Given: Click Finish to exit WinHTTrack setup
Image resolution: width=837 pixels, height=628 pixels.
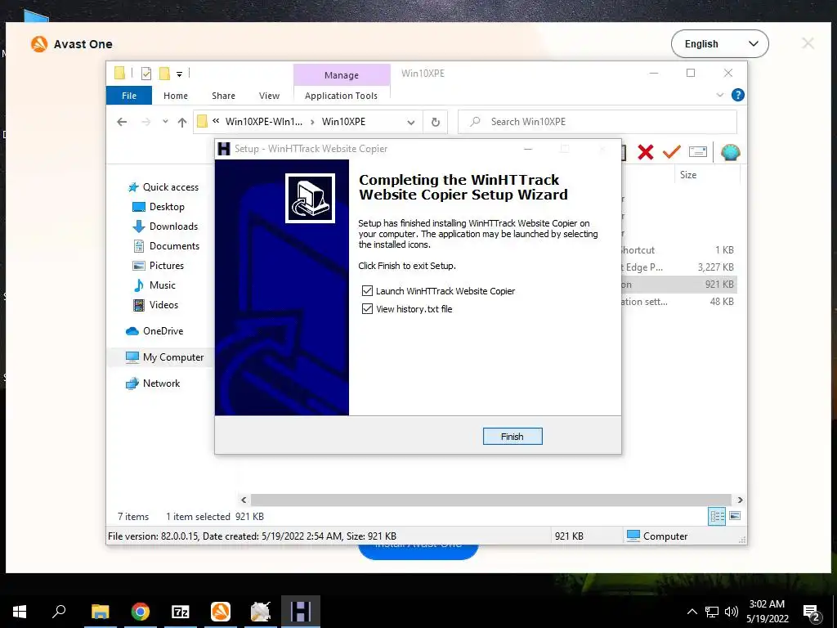Looking at the screenshot, I should coord(512,437).
